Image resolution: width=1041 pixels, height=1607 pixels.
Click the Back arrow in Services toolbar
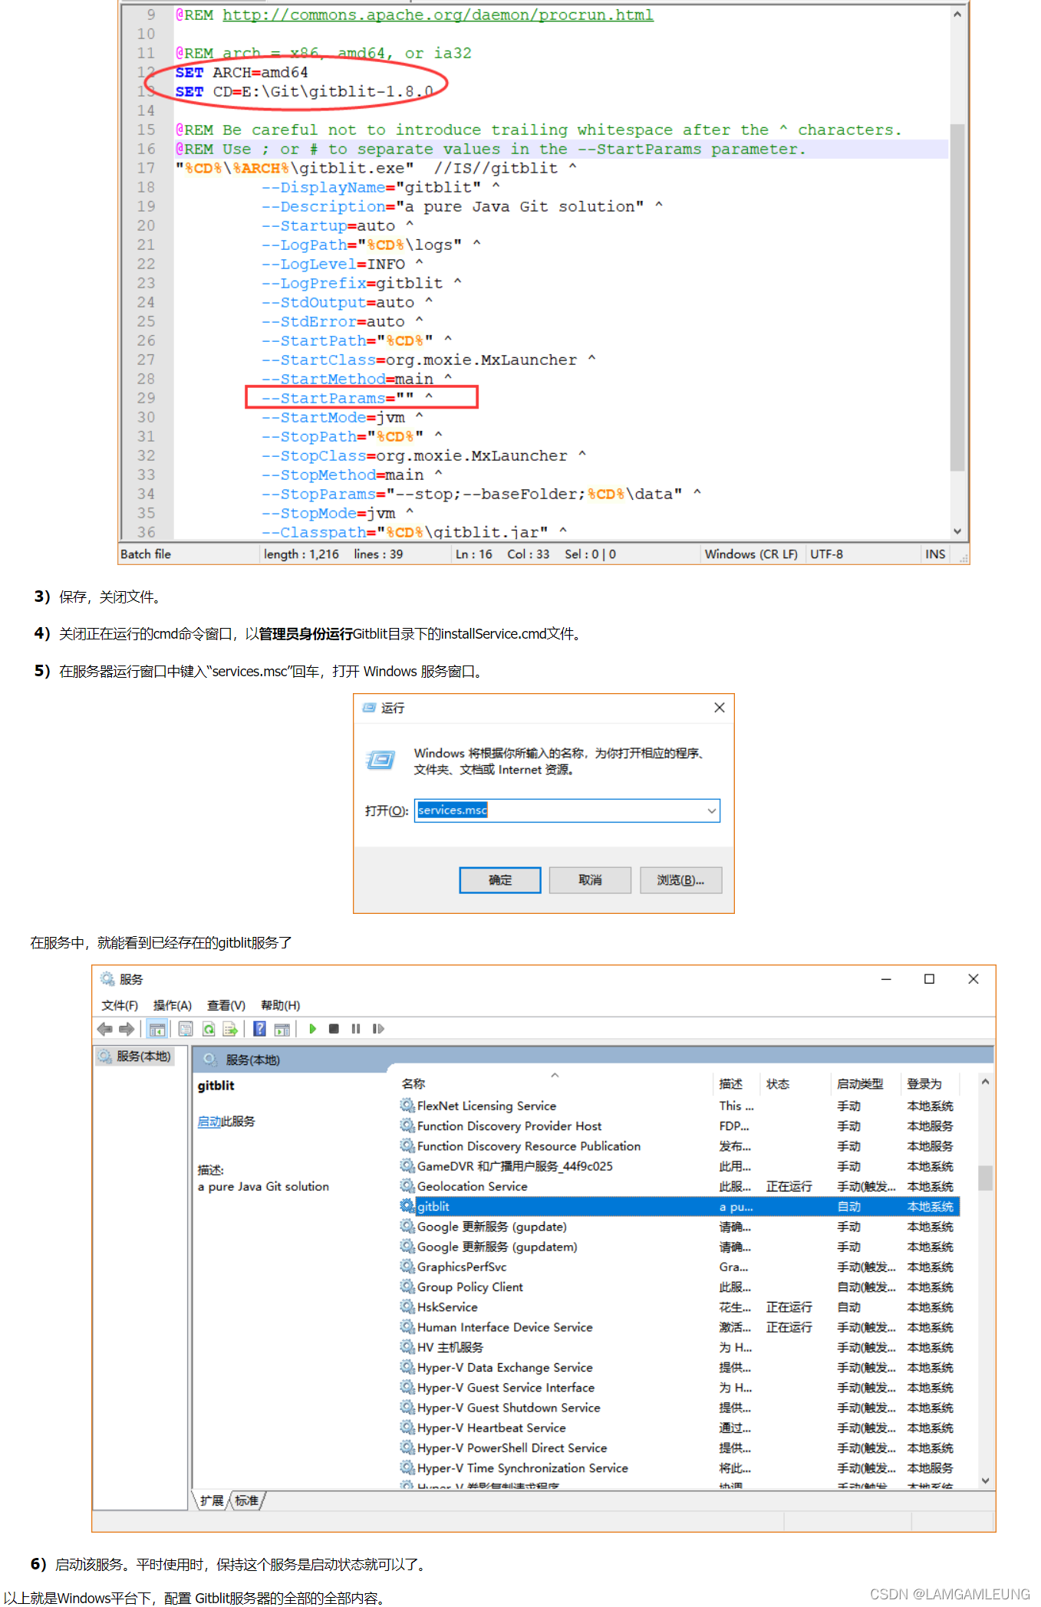(x=105, y=1029)
